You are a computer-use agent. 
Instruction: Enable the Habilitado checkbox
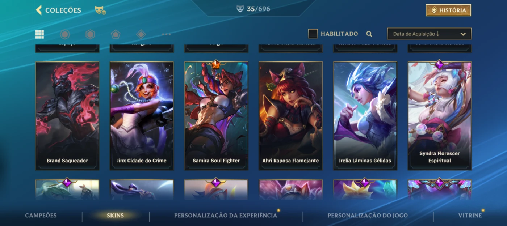pos(313,34)
